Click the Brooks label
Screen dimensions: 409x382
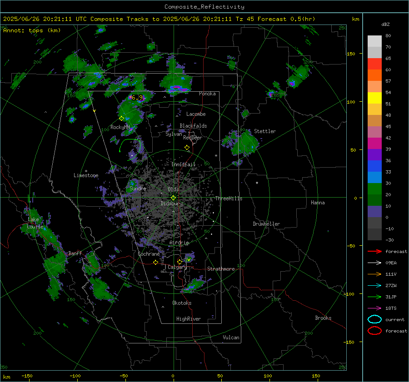(323, 318)
